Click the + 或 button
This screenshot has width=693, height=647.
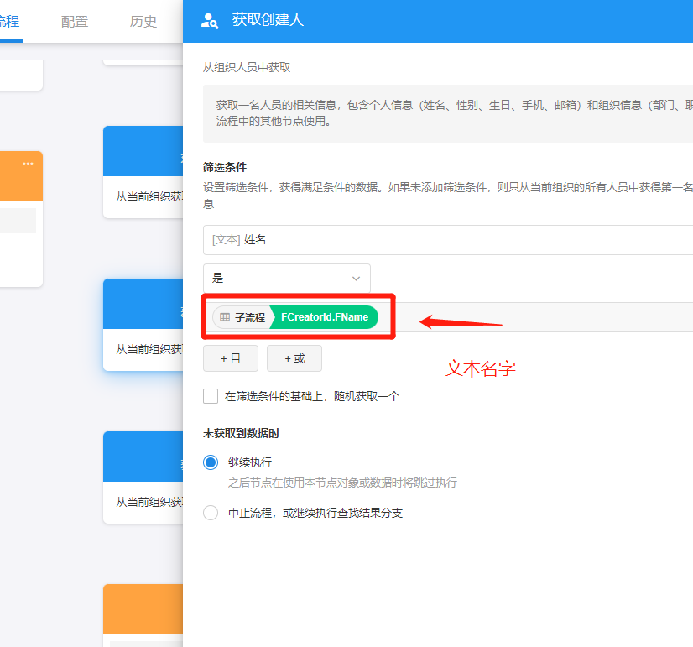294,358
